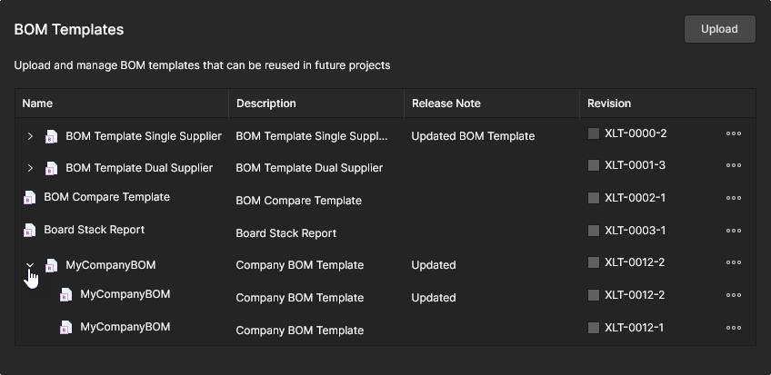Click the Revision column header
This screenshot has width=771, height=375.
(609, 104)
